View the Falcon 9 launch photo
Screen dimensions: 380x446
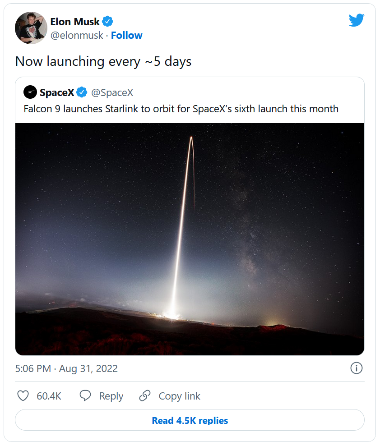pyautogui.click(x=190, y=239)
